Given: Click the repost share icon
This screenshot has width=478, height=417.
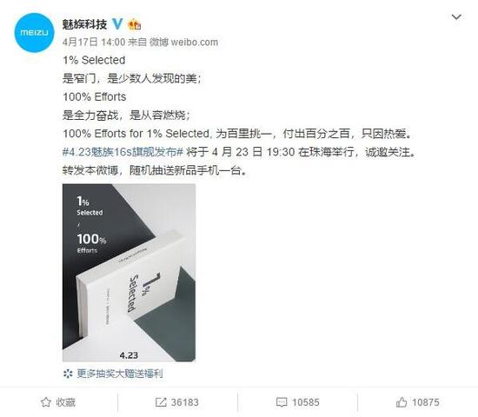Looking at the screenshot, I should tap(161, 402).
